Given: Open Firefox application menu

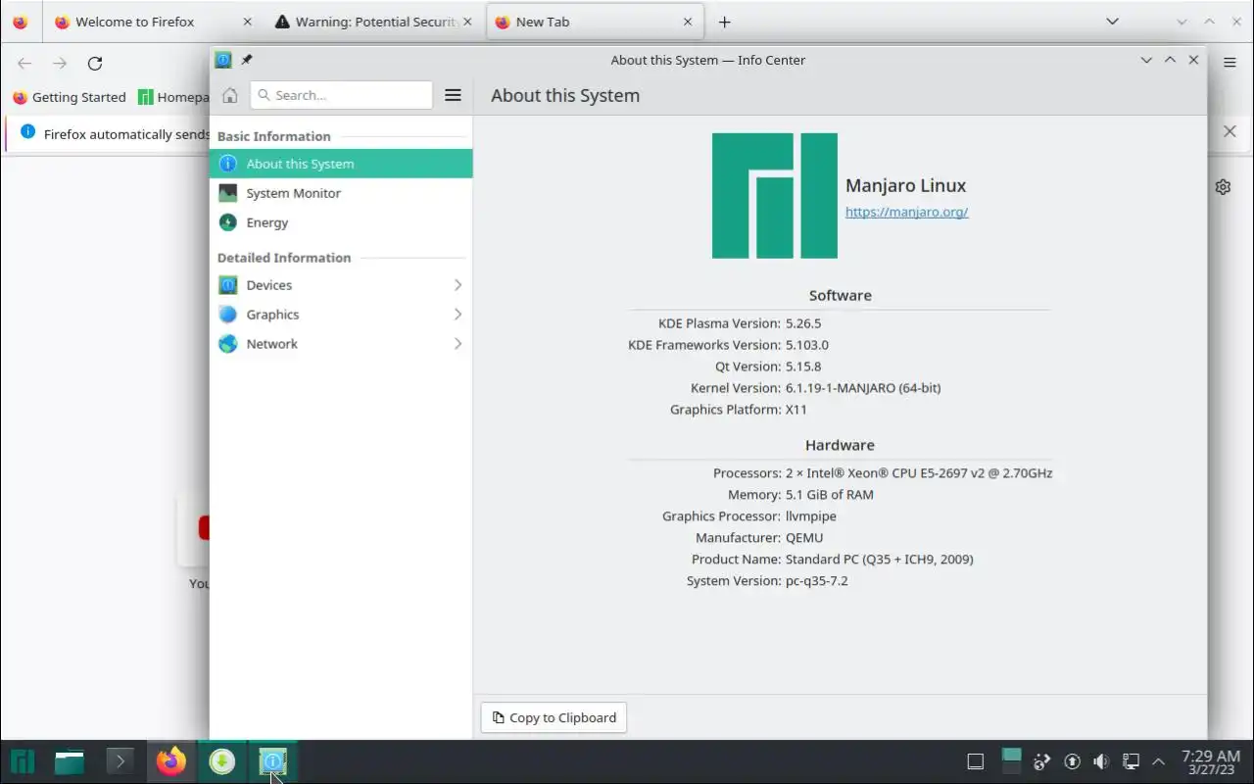Looking at the screenshot, I should pyautogui.click(x=1230, y=63).
